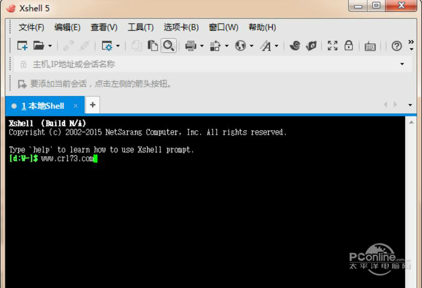This screenshot has height=288, width=422.
Task: Open the 查看(V) menu
Action: coord(104,27)
